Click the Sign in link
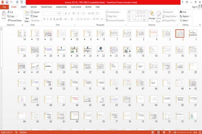 [195, 7]
